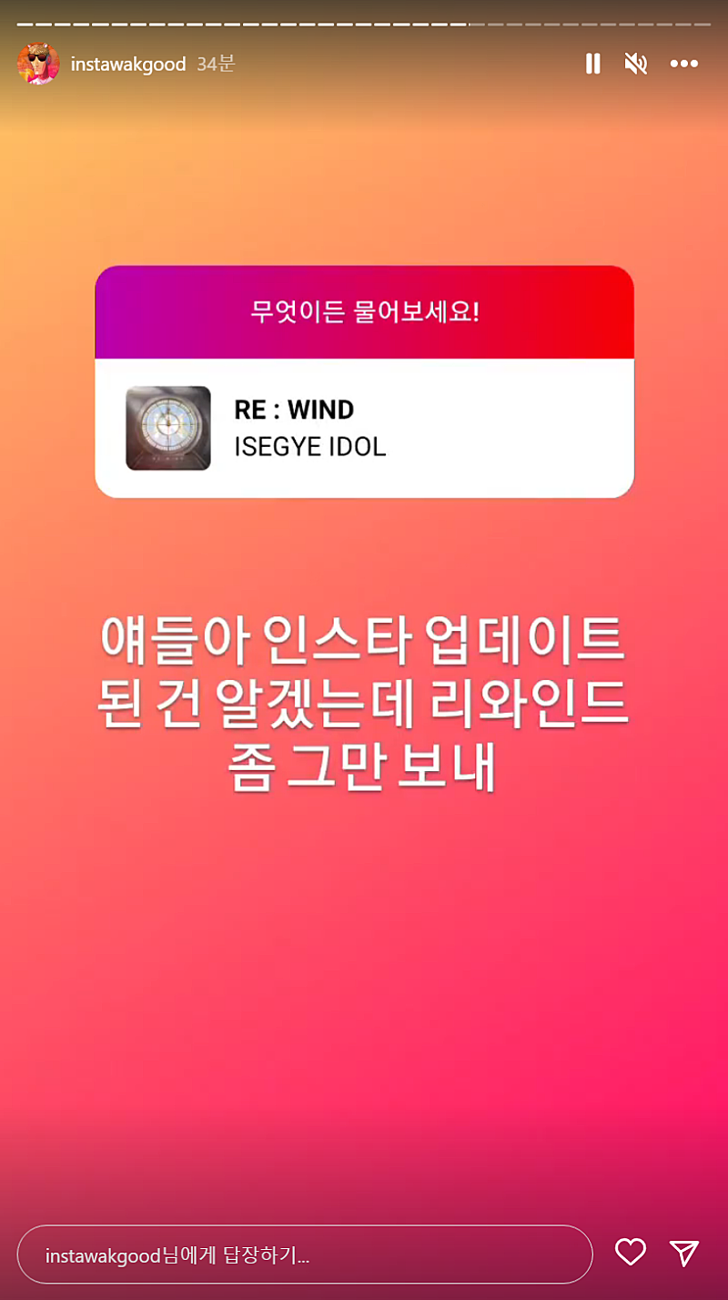This screenshot has width=728, height=1300.
Task: Click the RE : WIND song title
Action: (x=294, y=410)
